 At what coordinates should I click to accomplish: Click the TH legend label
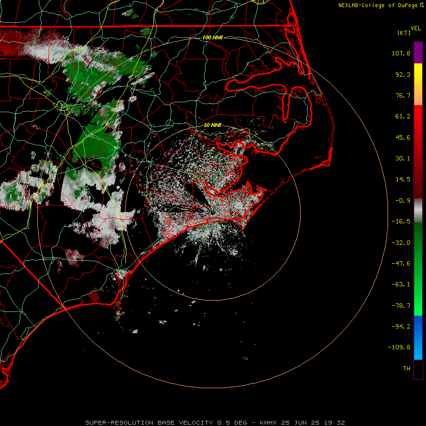click(407, 369)
